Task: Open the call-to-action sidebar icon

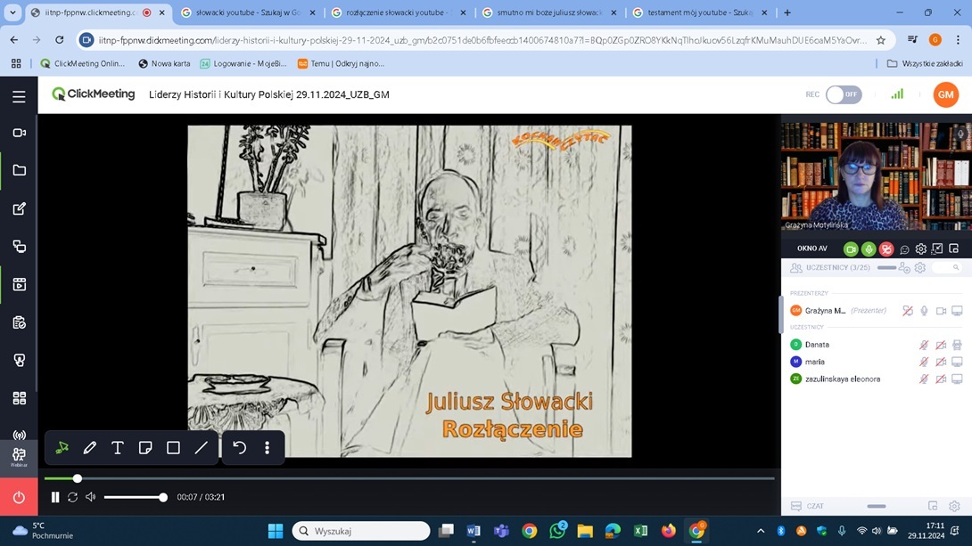Action: (x=19, y=360)
